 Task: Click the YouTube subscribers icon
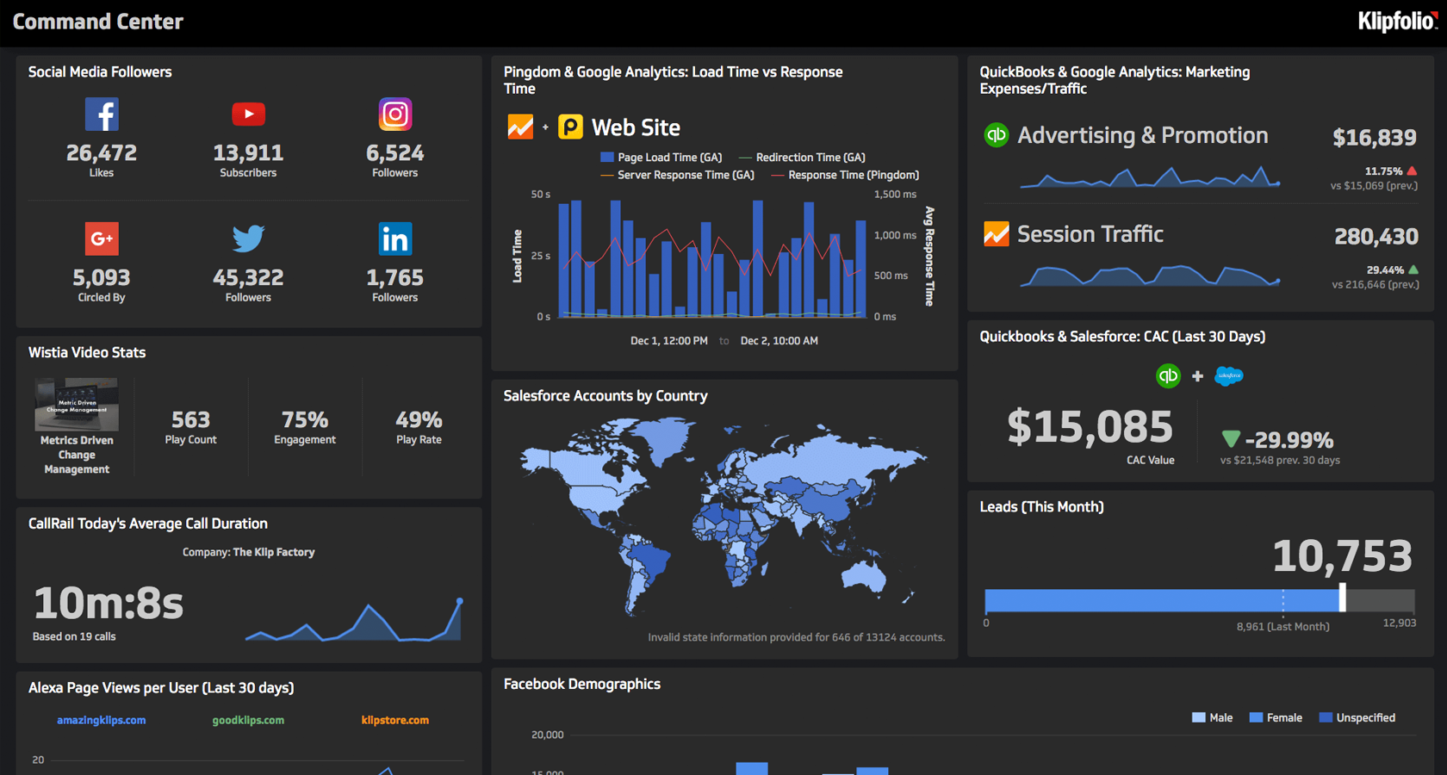click(248, 114)
